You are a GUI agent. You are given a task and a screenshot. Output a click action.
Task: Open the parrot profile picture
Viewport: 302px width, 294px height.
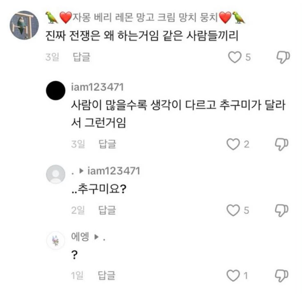pyautogui.click(x=24, y=25)
